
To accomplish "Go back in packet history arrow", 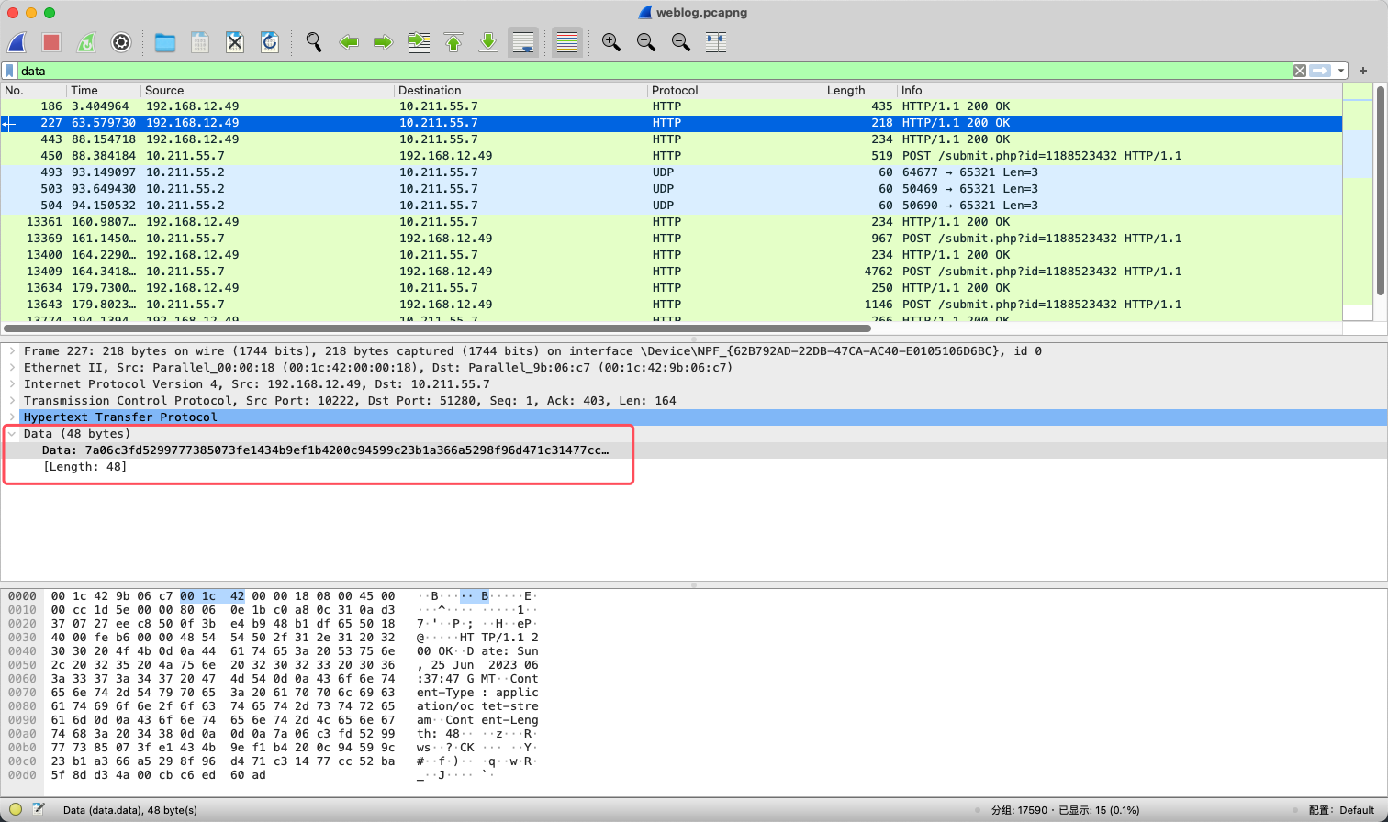I will (349, 42).
